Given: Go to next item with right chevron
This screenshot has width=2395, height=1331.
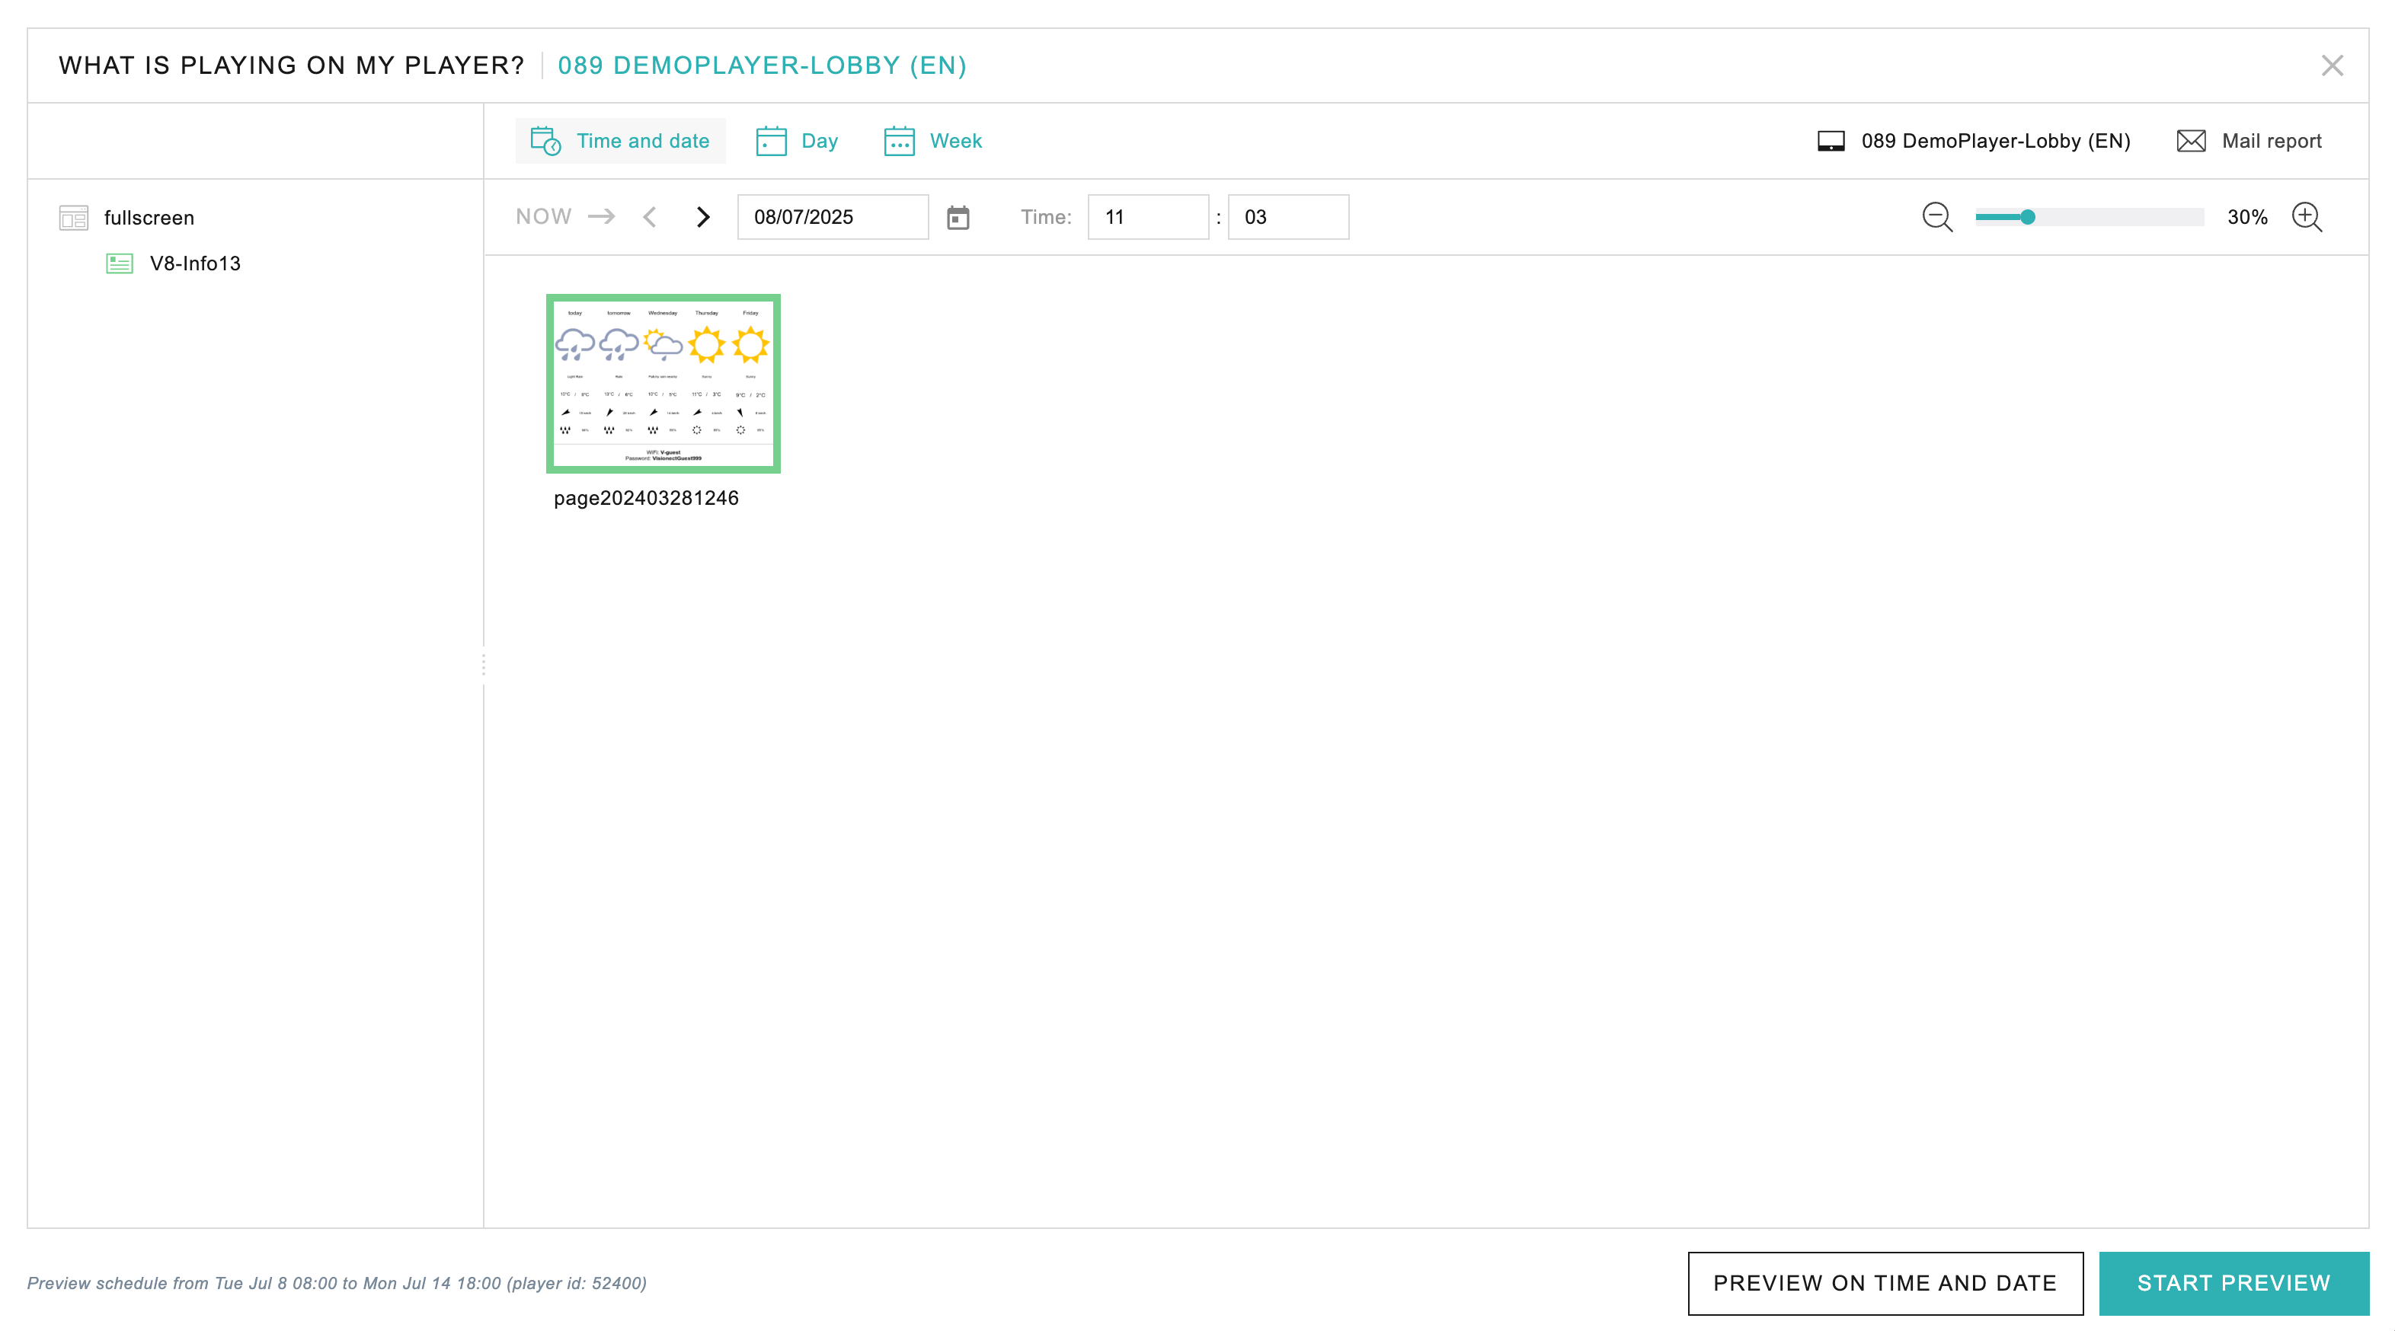Looking at the screenshot, I should 703,216.
